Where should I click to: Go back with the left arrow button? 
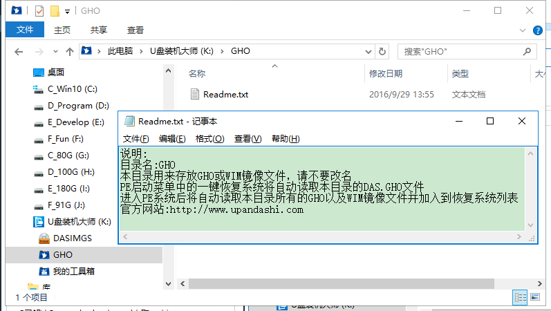pyautogui.click(x=19, y=52)
